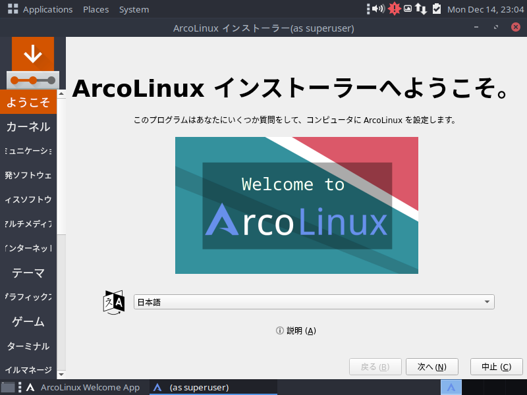Click the ArcoLinux インストーラーへようこそ heading

click(x=290, y=88)
